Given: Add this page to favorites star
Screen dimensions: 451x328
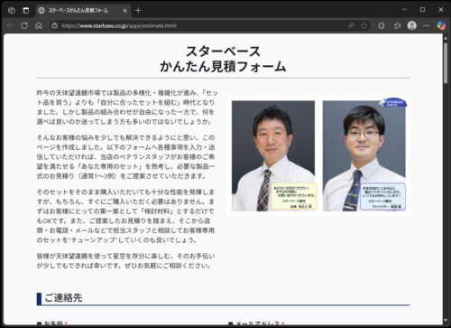Looking at the screenshot, I should [x=364, y=25].
